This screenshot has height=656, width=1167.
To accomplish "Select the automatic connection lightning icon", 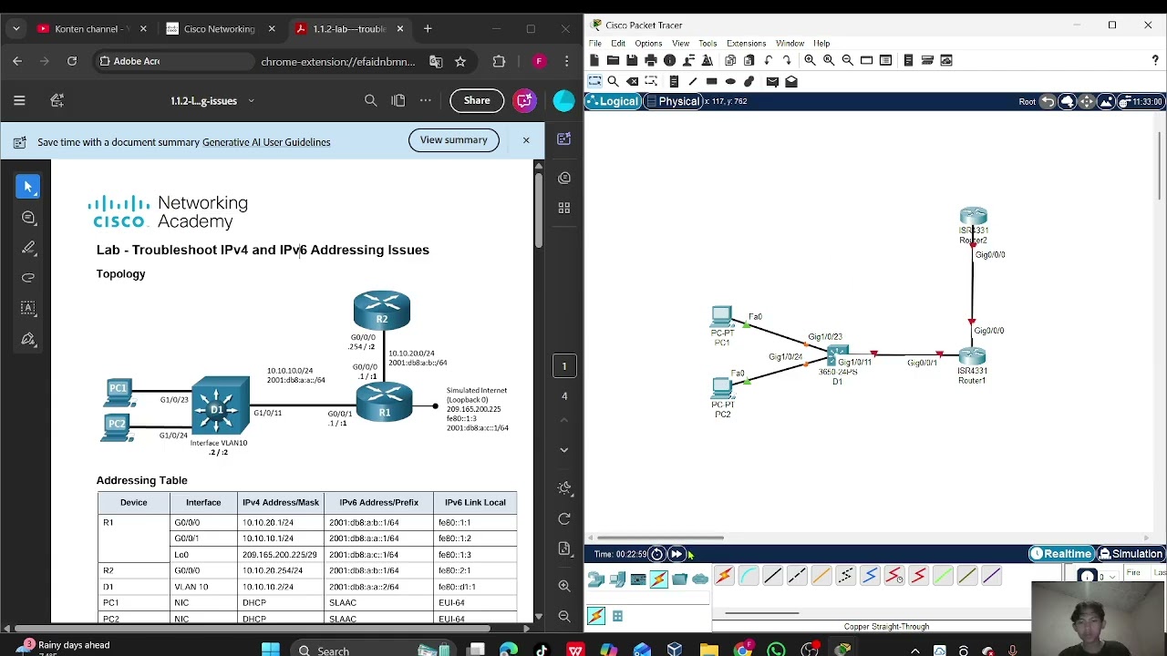I will (x=724, y=576).
